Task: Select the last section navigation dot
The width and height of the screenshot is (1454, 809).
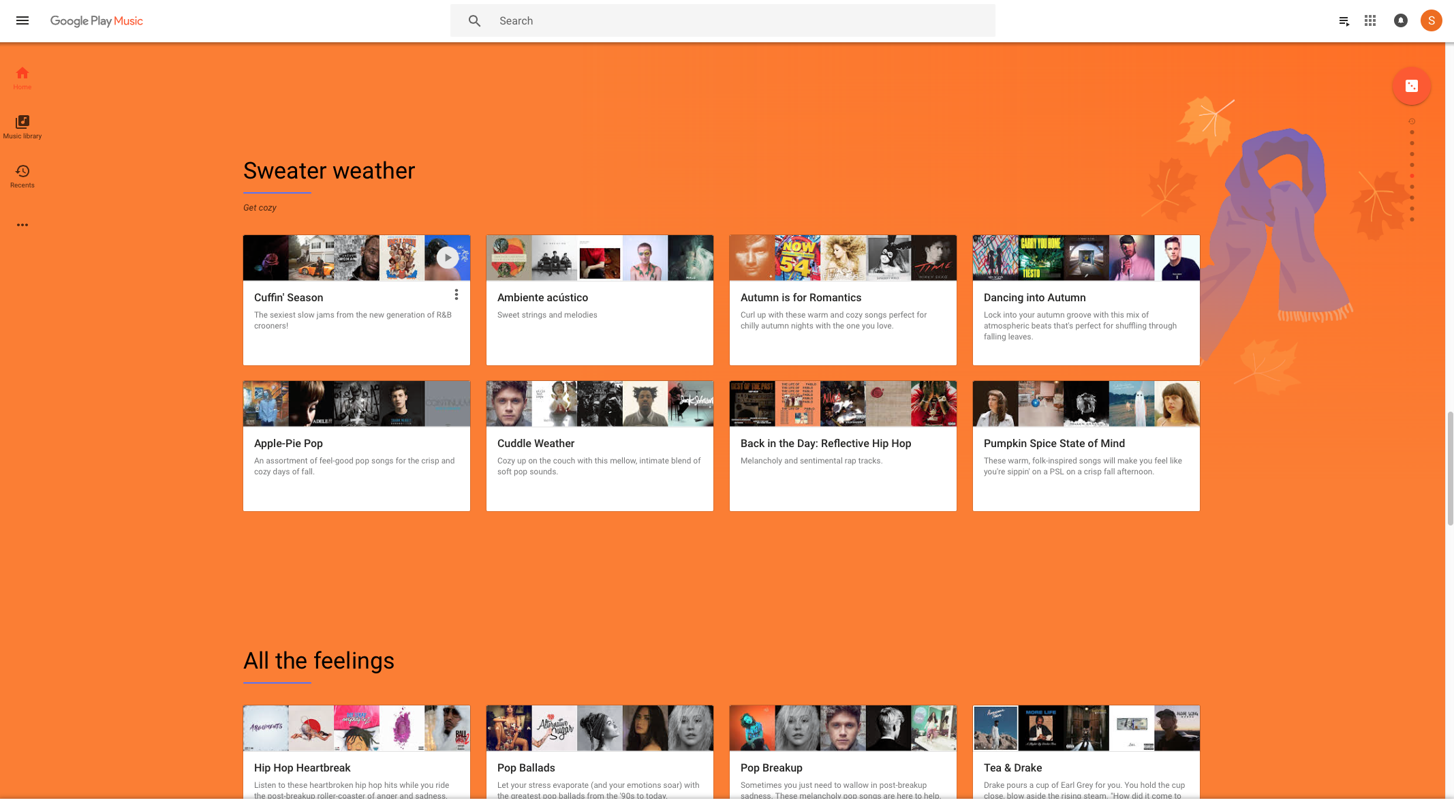Action: coord(1412,219)
